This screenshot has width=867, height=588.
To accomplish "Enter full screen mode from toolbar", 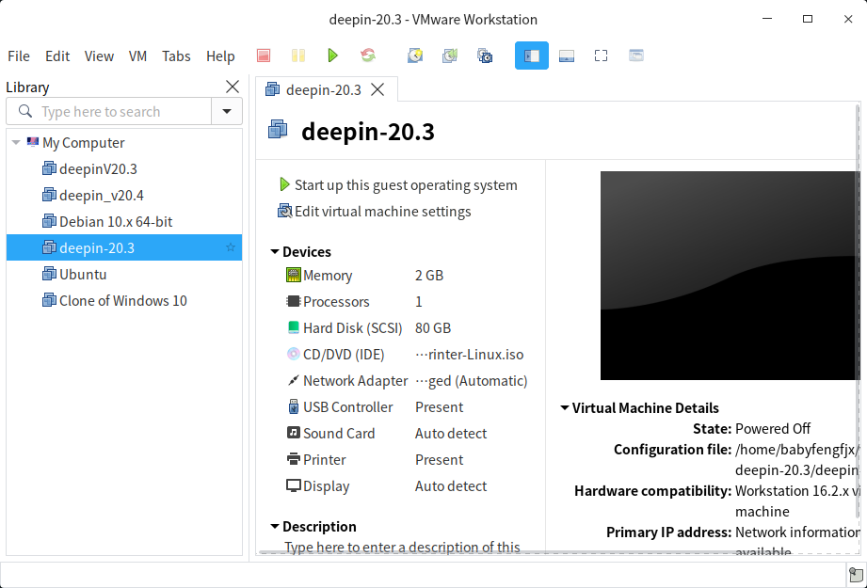I will pos(601,56).
